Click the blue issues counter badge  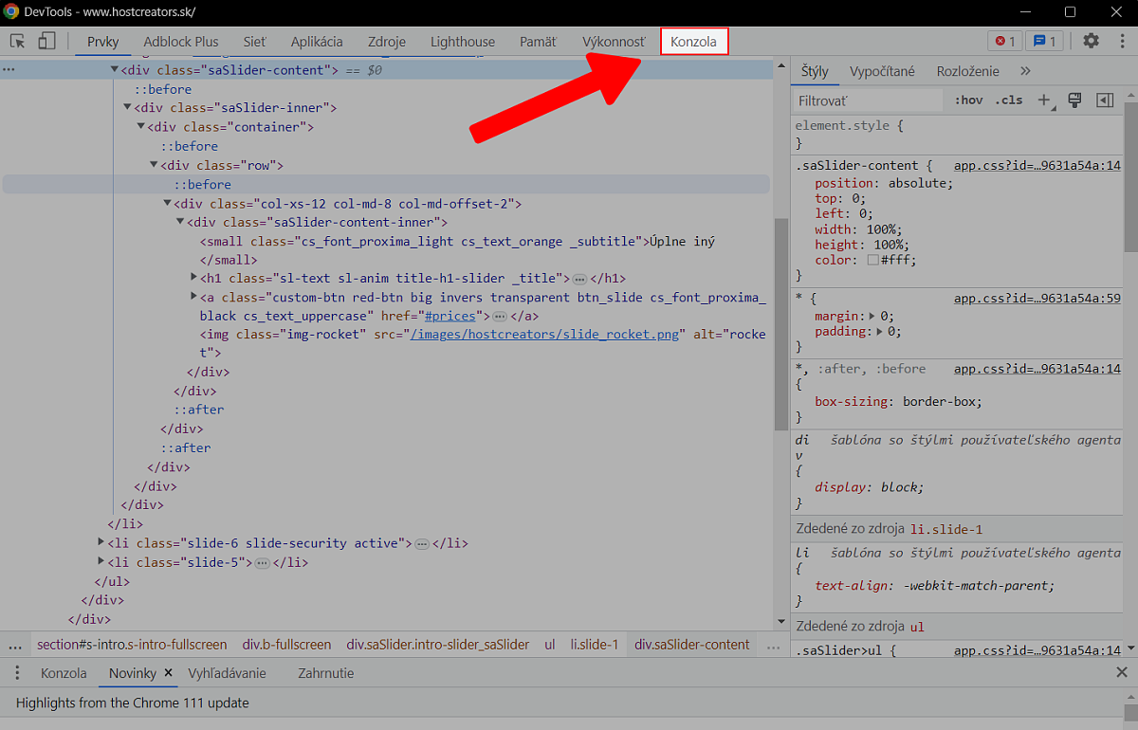pyautogui.click(x=1046, y=41)
